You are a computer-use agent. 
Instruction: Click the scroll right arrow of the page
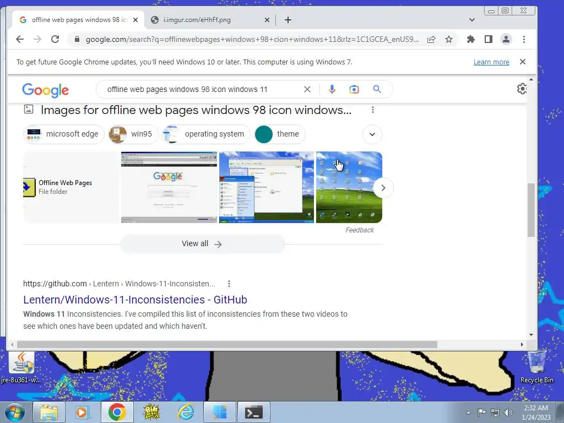[x=522, y=345]
